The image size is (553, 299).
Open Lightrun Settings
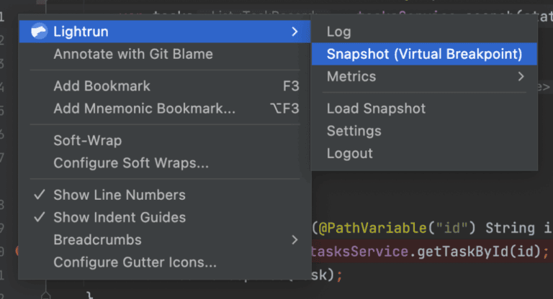click(x=354, y=131)
